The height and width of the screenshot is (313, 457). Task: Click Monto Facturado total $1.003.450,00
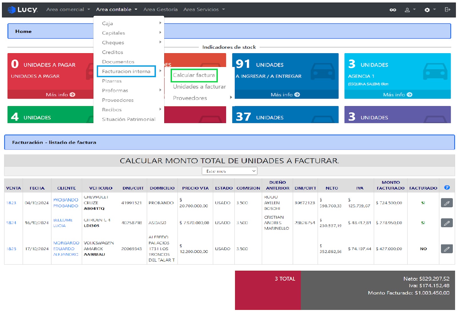[x=408, y=293]
